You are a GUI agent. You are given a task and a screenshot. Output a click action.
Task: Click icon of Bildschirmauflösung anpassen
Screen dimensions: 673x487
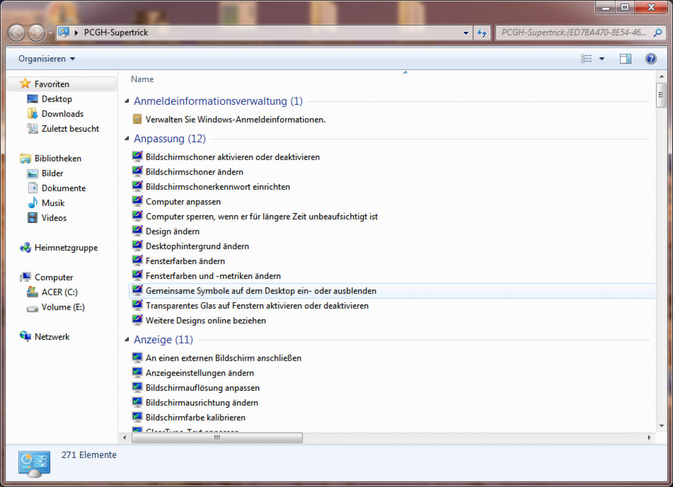[x=137, y=387]
